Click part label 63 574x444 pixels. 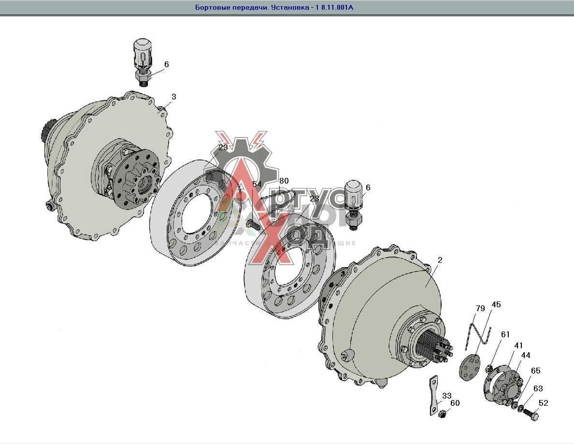point(538,388)
